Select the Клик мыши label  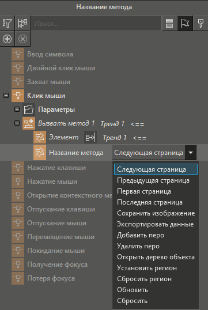pos(46,96)
